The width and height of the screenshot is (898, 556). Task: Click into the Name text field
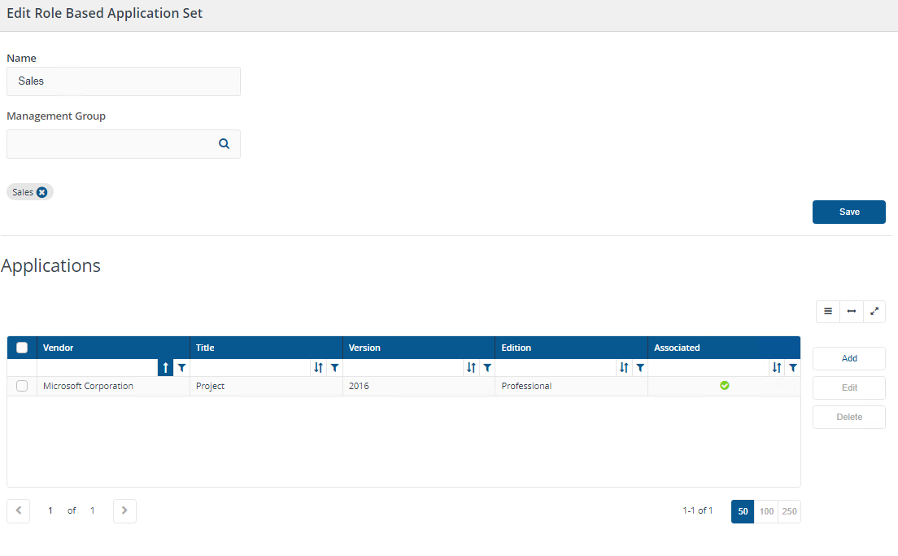click(124, 81)
